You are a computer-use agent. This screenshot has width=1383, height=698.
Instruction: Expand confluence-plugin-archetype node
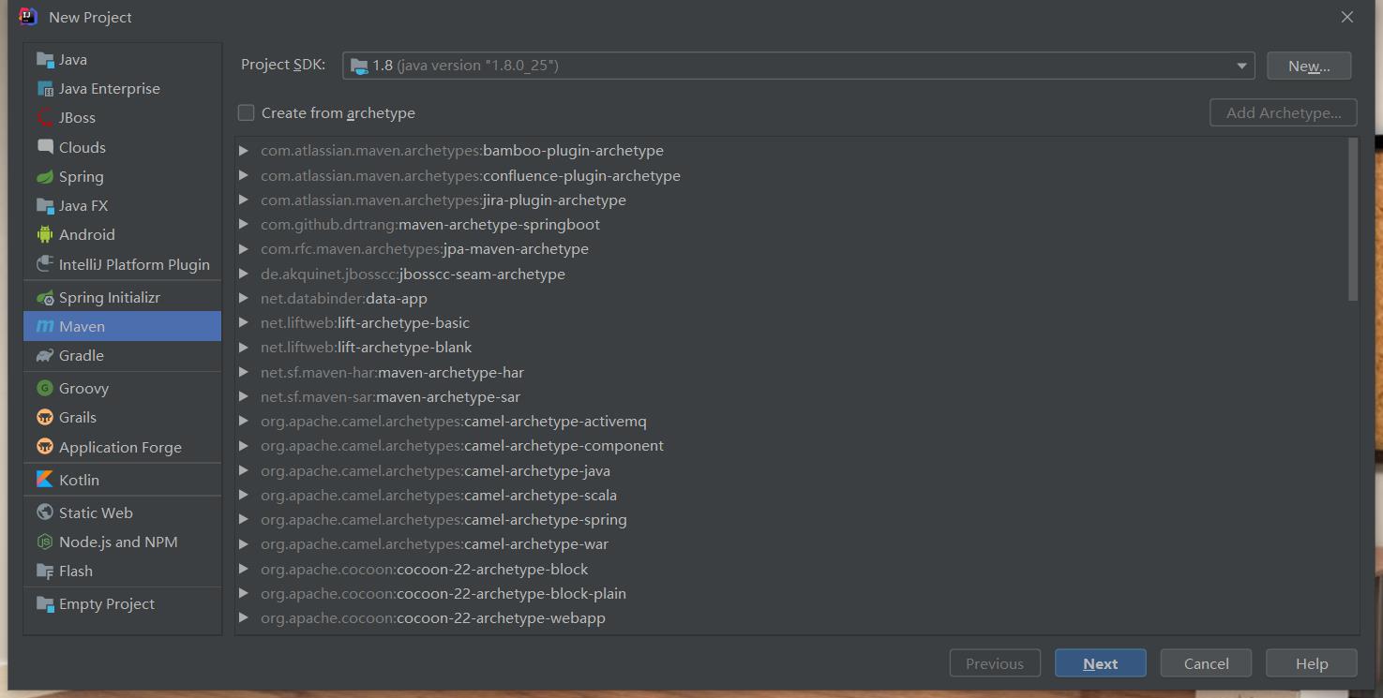(x=244, y=175)
